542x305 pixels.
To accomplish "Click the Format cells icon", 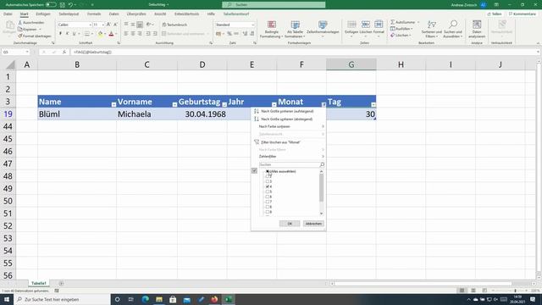I will 379,28.
